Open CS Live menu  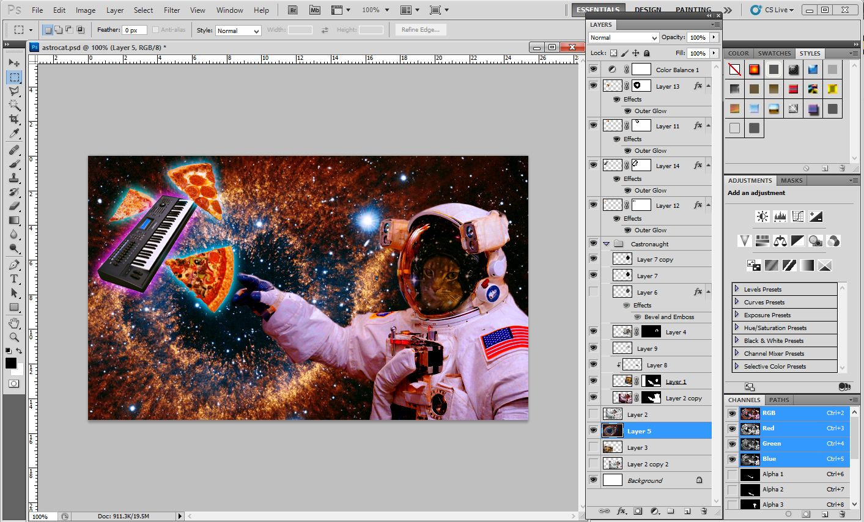(773, 10)
